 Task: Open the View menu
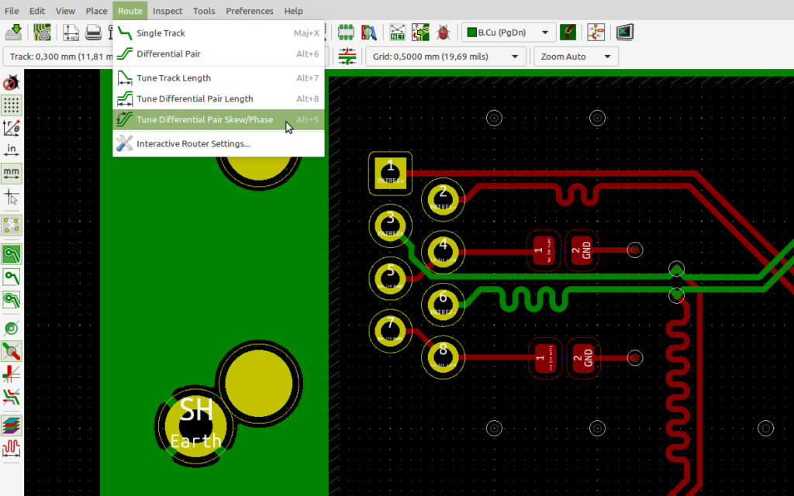(65, 11)
